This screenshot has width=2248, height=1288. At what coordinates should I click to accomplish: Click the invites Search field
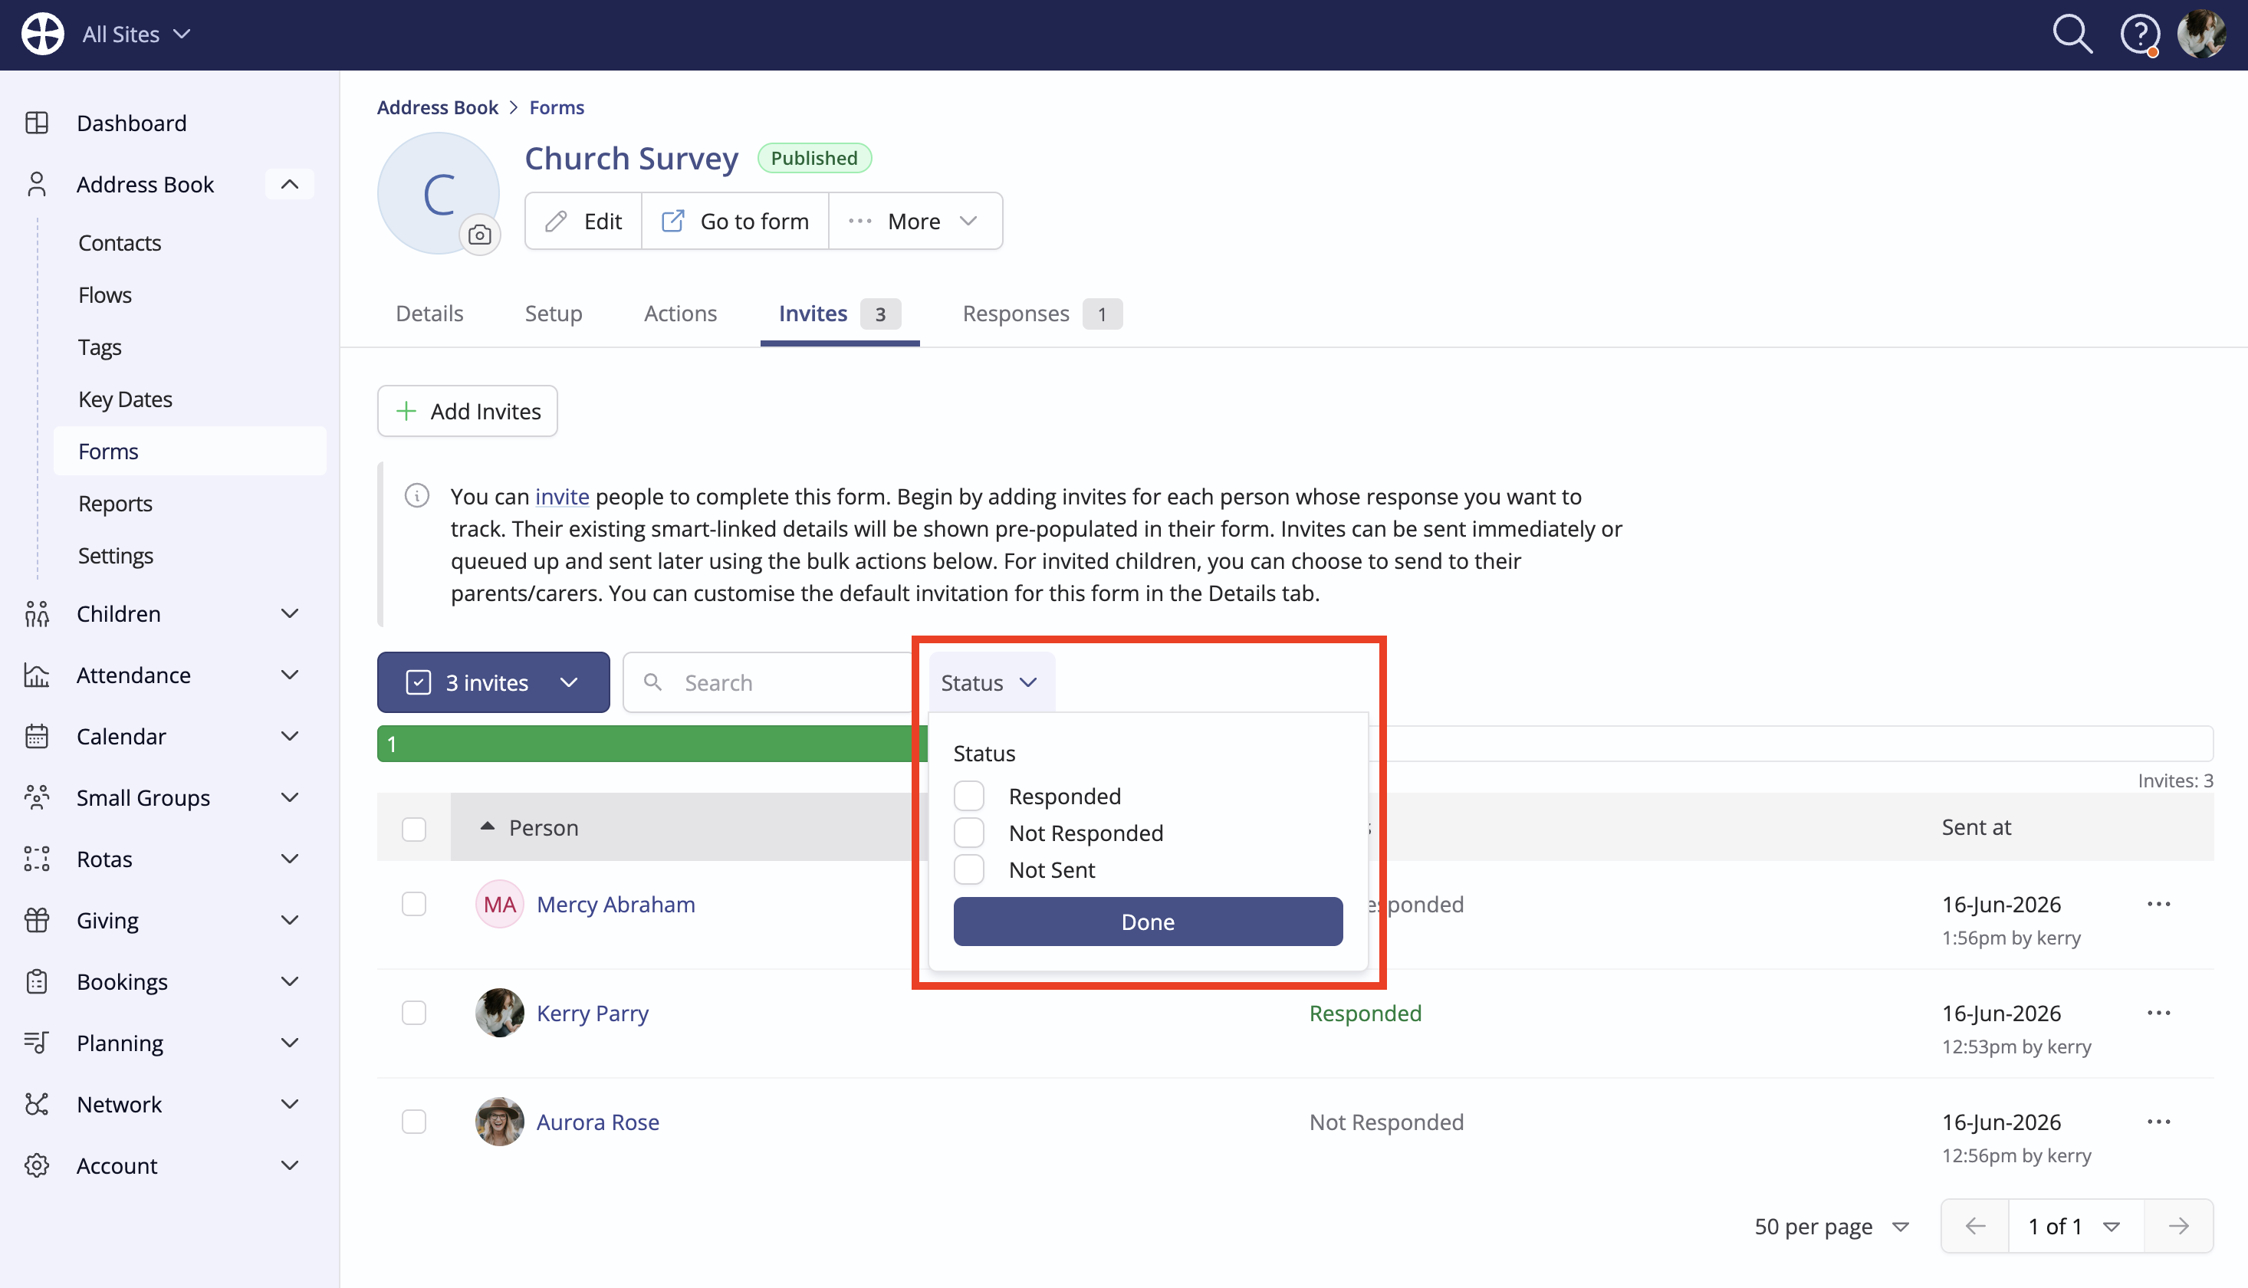(770, 682)
